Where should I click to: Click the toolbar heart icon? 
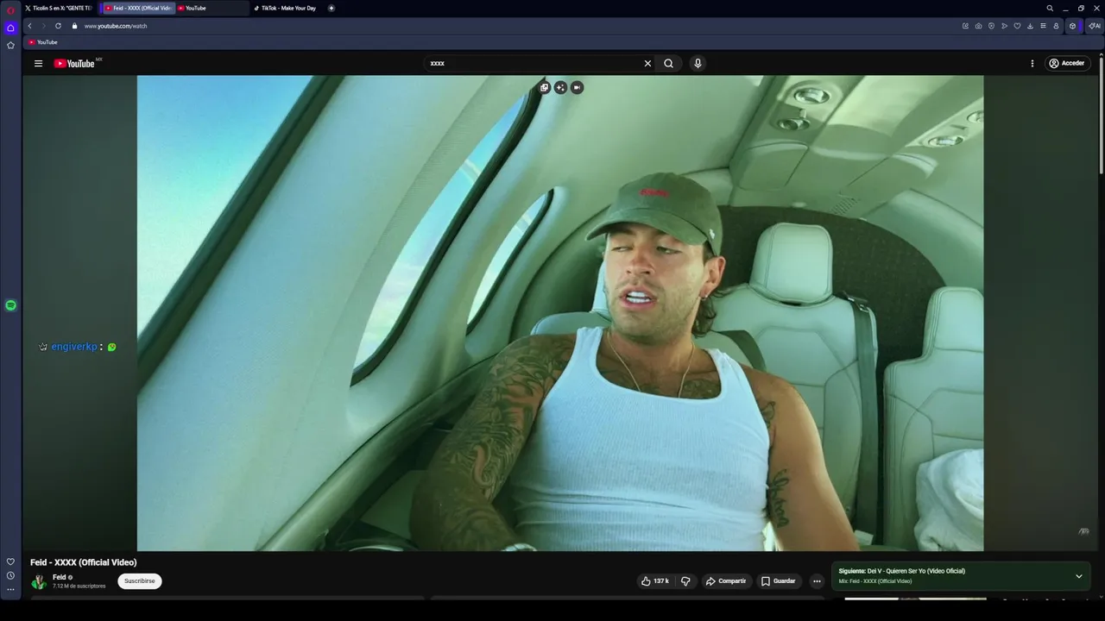coord(1017,26)
